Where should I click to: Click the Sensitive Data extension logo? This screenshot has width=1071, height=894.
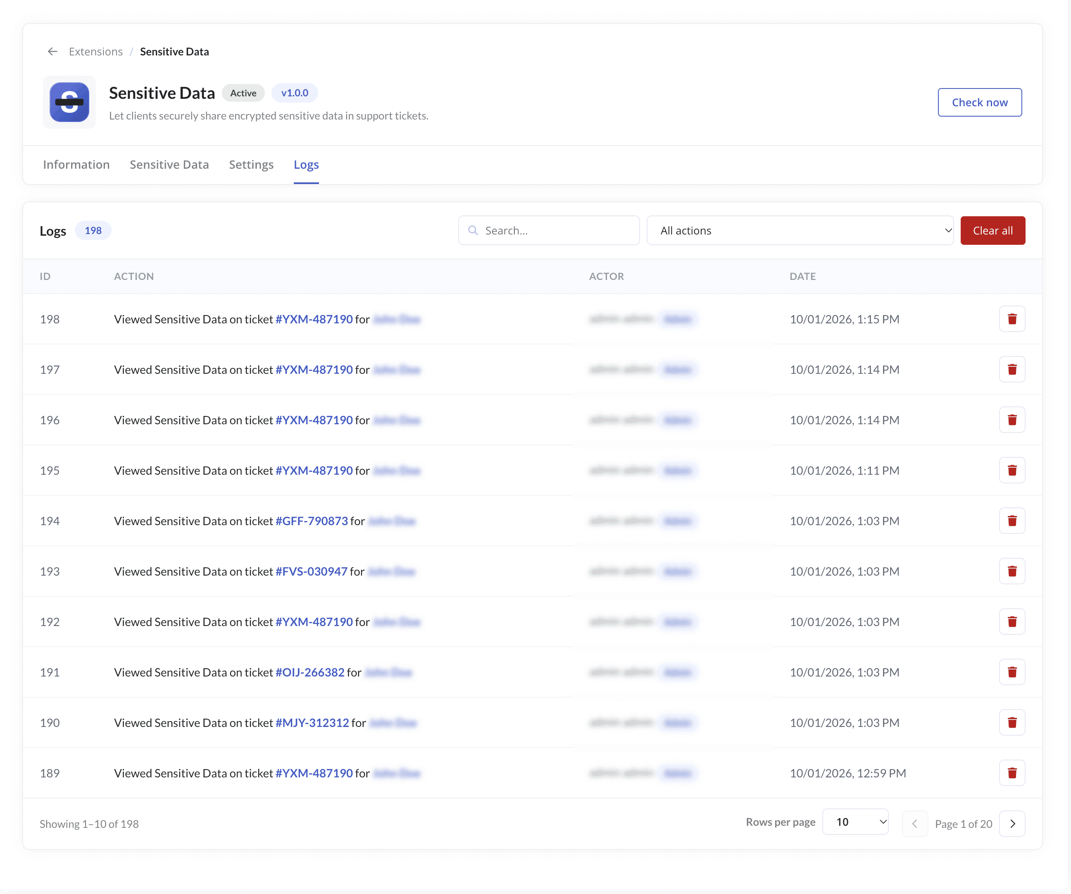[x=69, y=102]
